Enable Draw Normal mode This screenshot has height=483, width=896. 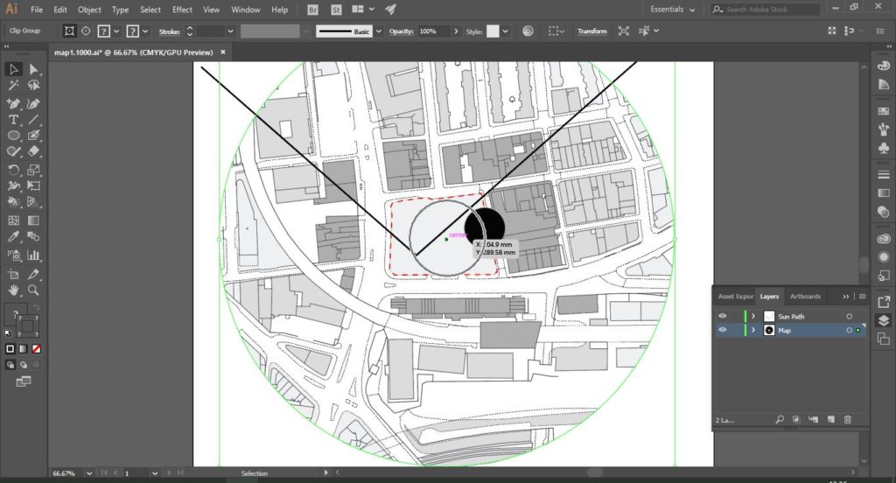click(x=10, y=365)
